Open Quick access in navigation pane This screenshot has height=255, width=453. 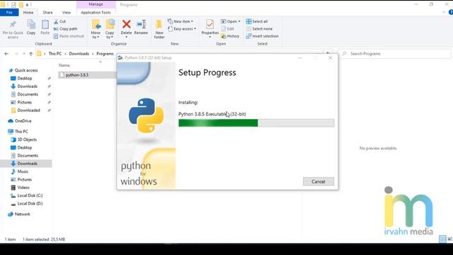point(26,70)
